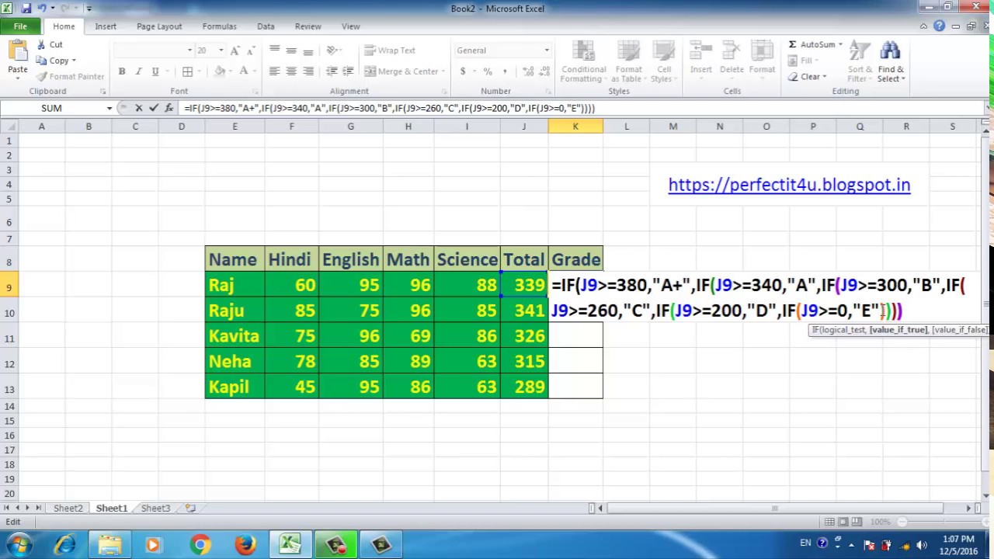This screenshot has width=994, height=559.
Task: Click Decrease Indent icon
Action: (x=332, y=71)
